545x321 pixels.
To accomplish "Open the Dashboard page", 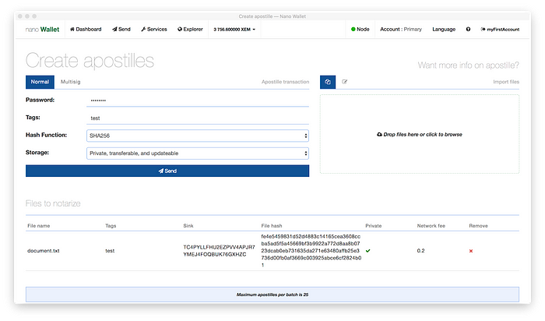I will (x=86, y=29).
